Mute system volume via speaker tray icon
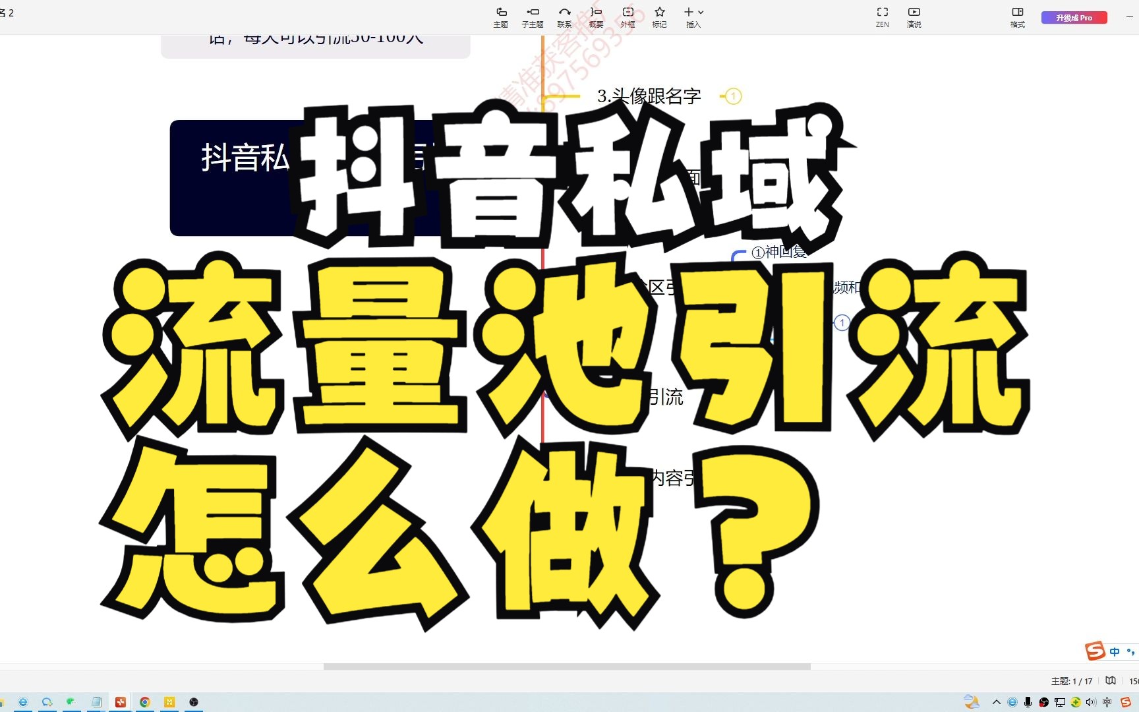This screenshot has width=1139, height=712. [1091, 701]
